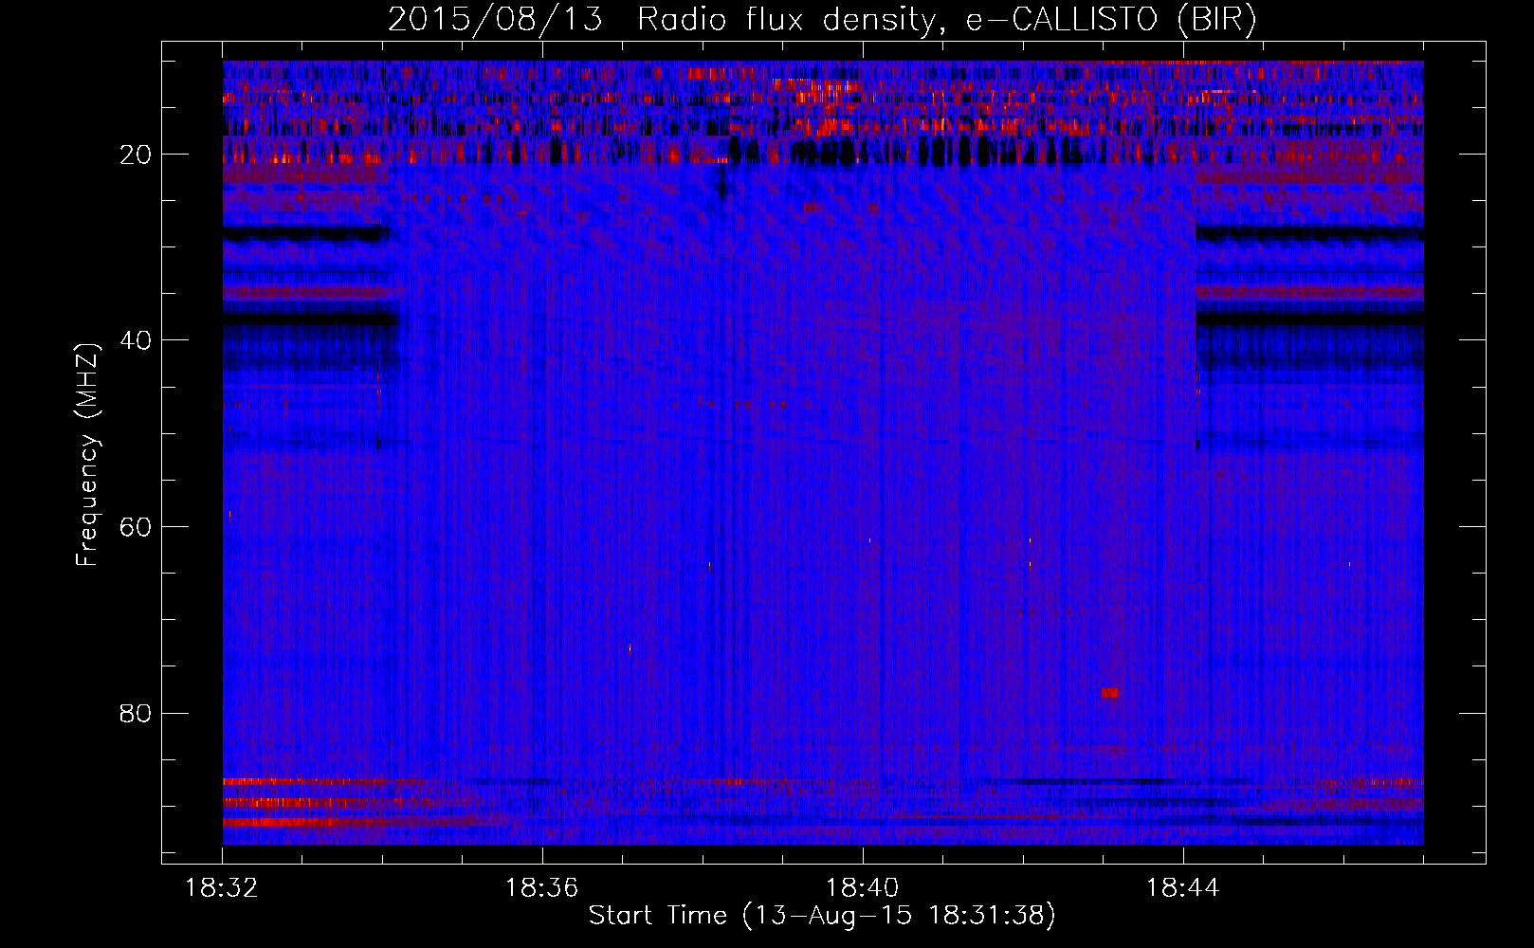
Task: Click the plot title with date 2015/08/13
Action: pos(822,20)
